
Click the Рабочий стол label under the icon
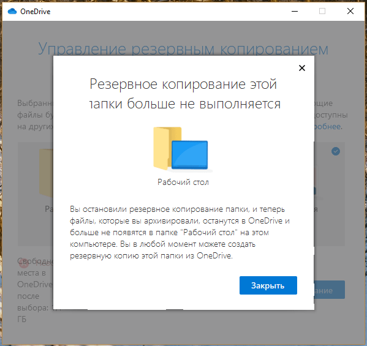click(x=183, y=182)
